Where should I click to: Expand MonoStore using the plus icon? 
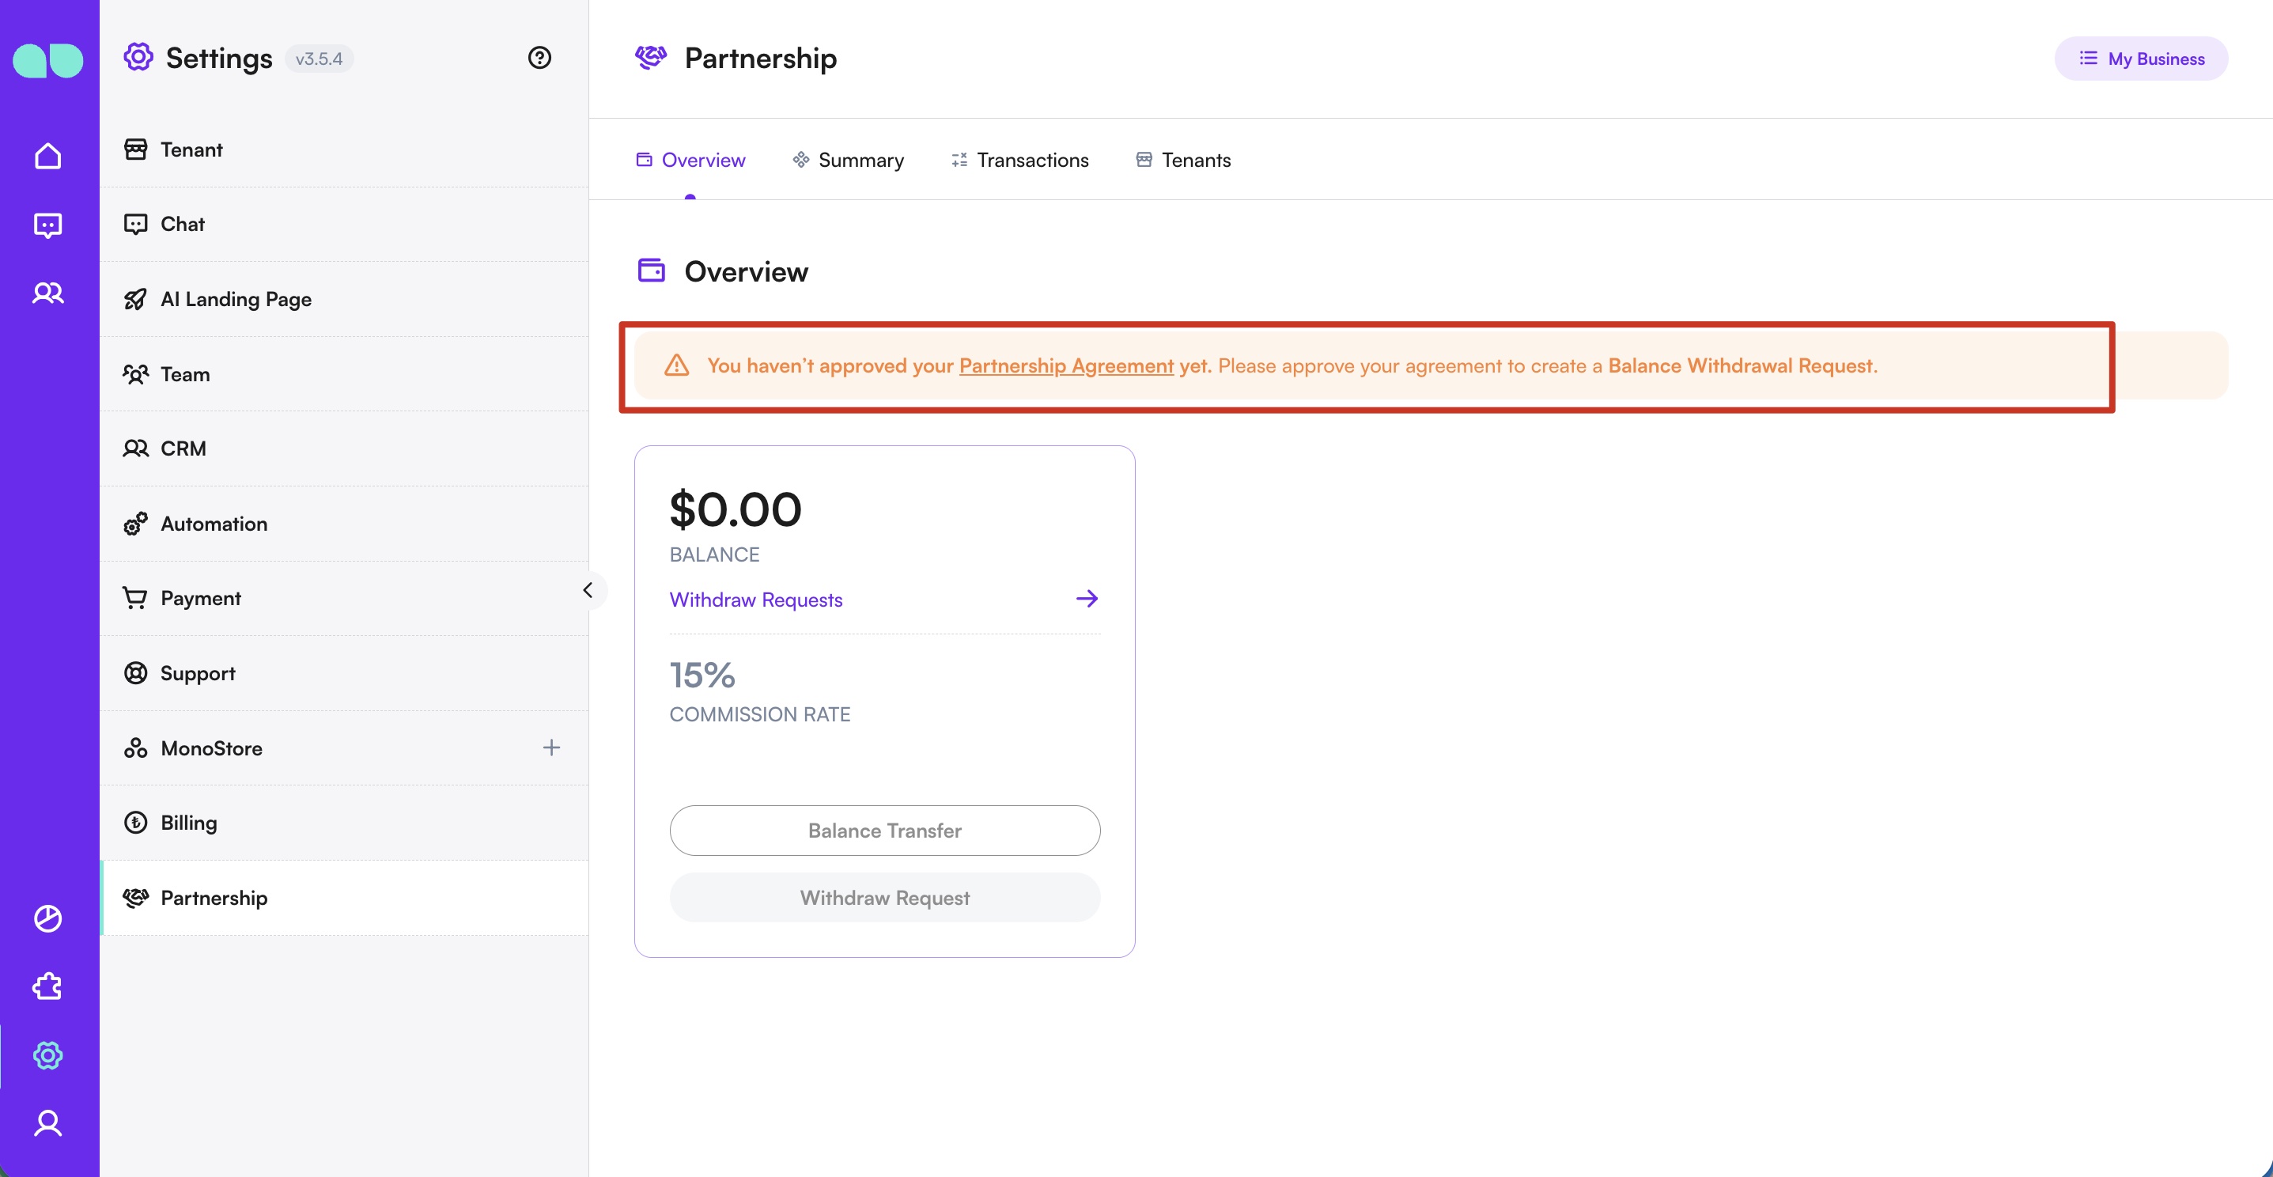click(551, 747)
